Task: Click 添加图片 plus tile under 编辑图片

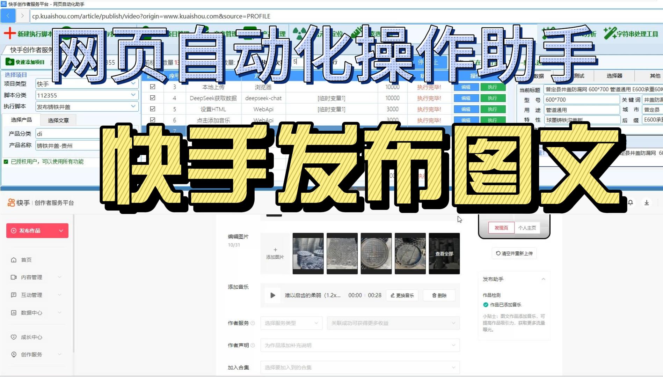Action: (x=275, y=253)
